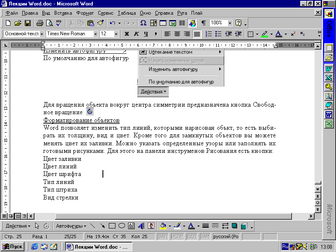The height and width of the screenshot is (252, 336).
Task: Apply bulleted list formatting
Action: 218,34
